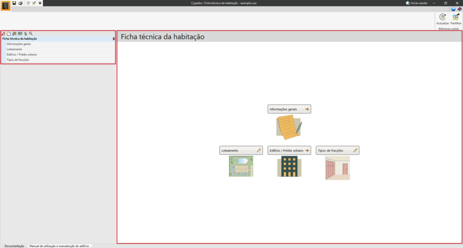Screen dimensions: 463x248
Task: Click the arrow icon on the Informações gerais button
Action: [307, 109]
